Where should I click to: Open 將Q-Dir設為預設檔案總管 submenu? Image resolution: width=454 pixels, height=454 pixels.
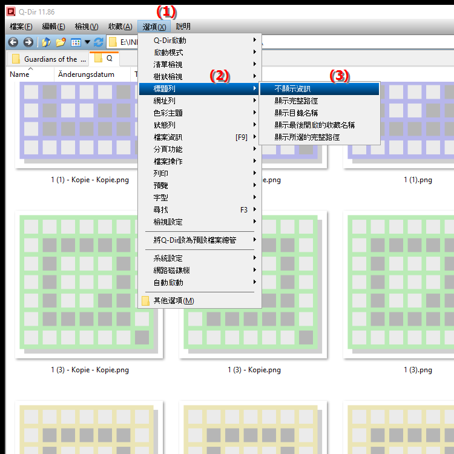click(x=200, y=240)
